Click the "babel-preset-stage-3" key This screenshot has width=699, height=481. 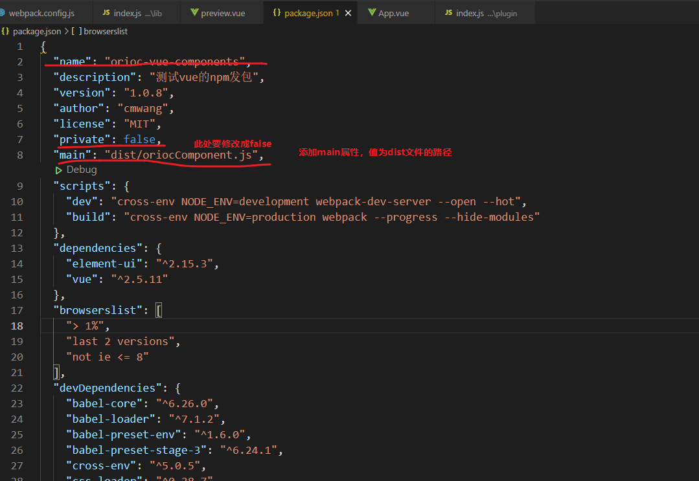click(137, 451)
